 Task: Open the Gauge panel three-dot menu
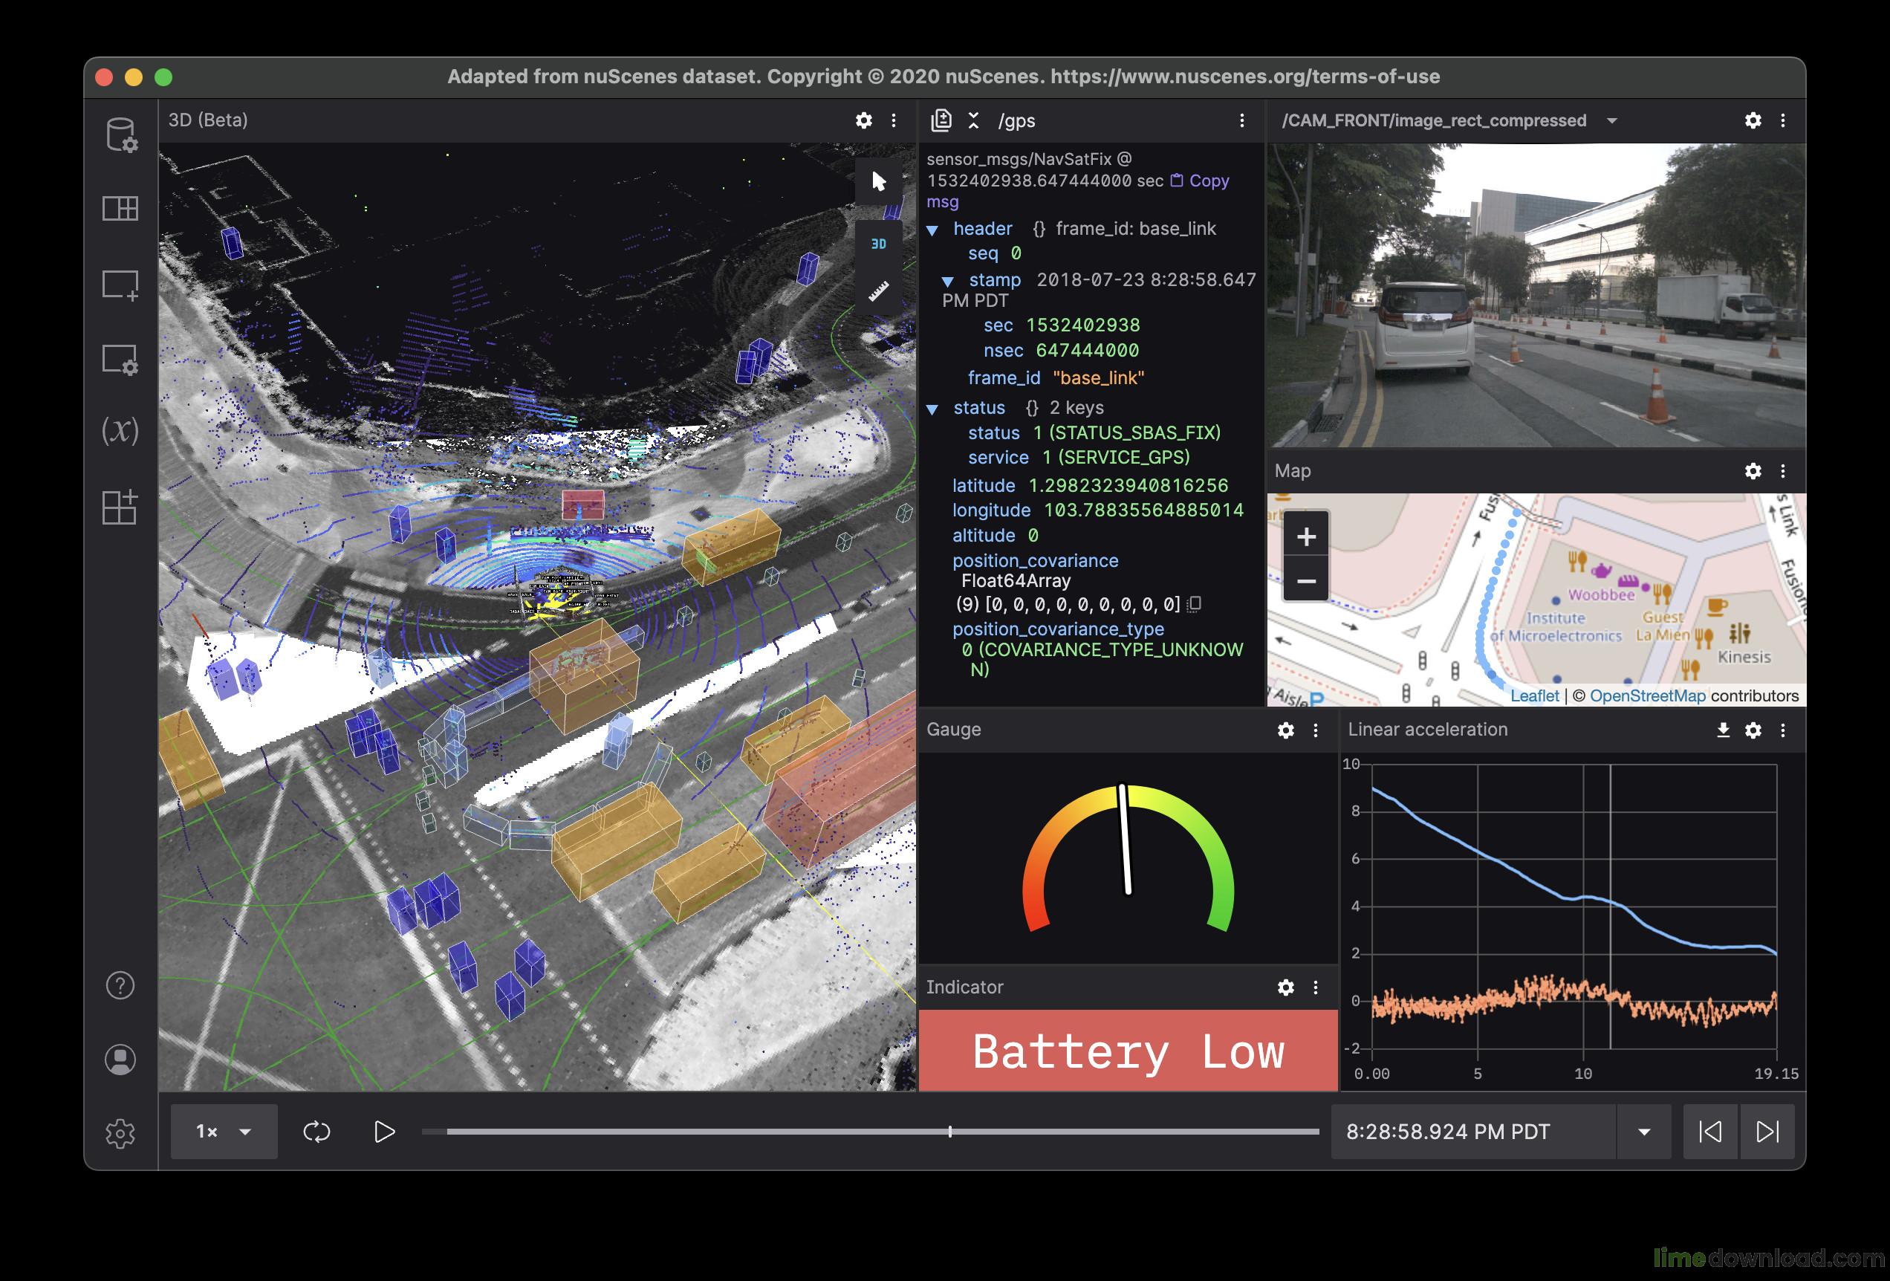1316,730
